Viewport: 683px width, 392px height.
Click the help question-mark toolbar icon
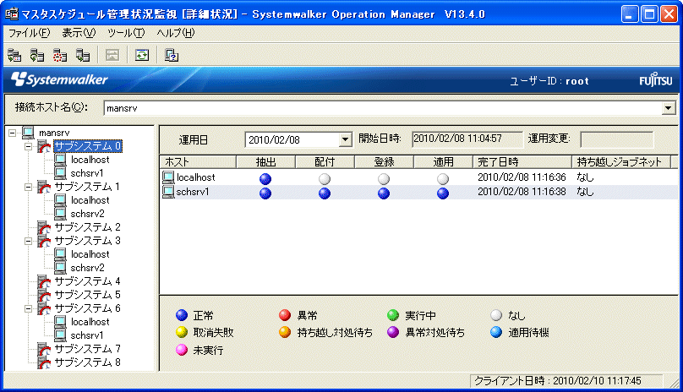click(172, 55)
